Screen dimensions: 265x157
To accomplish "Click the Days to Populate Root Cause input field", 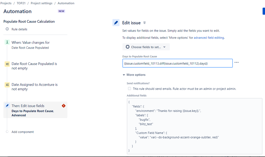I will click(177, 63).
